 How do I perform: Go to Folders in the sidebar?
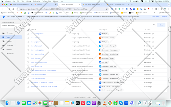pos(9,49)
